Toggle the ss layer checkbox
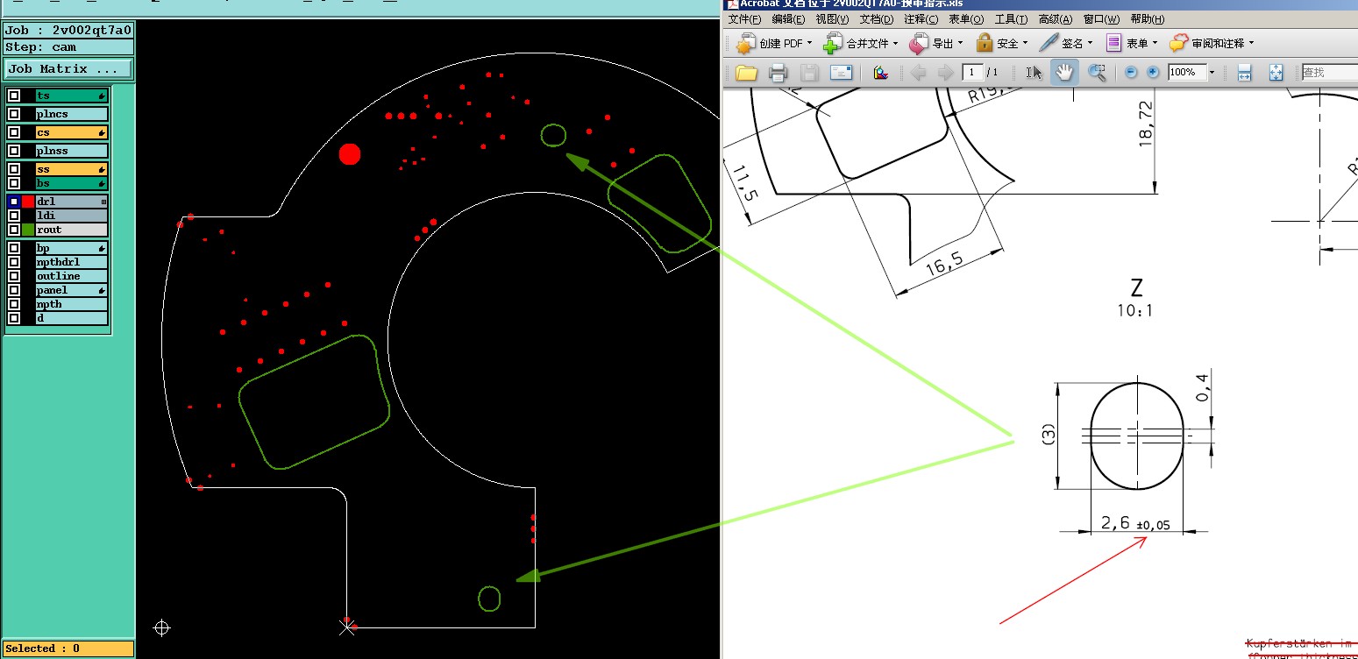This screenshot has width=1358, height=659. pyautogui.click(x=14, y=169)
